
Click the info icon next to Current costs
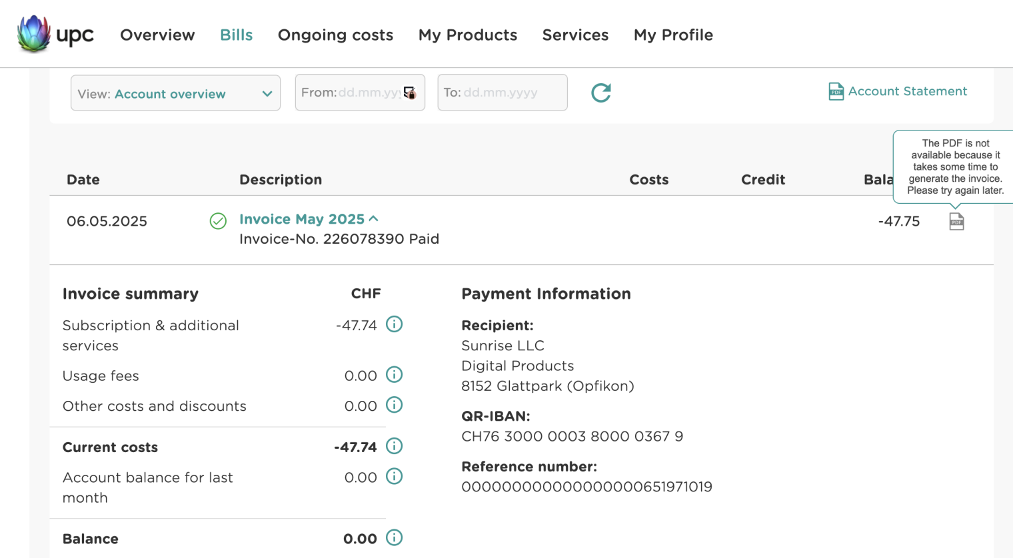(x=394, y=446)
